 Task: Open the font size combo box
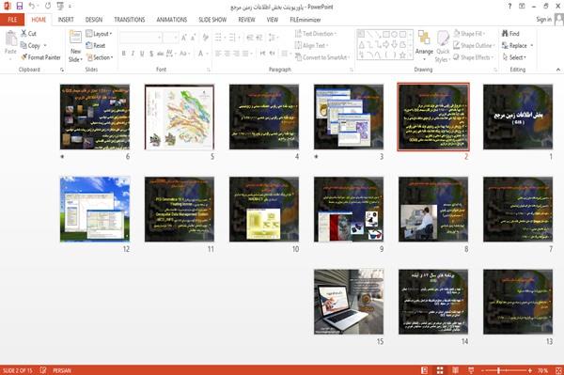[x=170, y=38]
